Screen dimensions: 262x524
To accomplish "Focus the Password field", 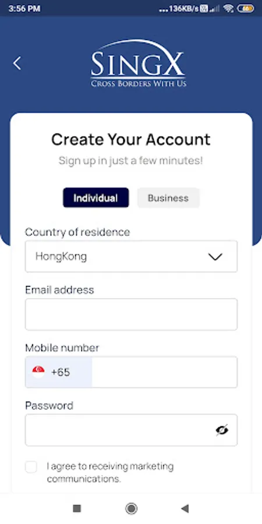I will click(x=131, y=430).
